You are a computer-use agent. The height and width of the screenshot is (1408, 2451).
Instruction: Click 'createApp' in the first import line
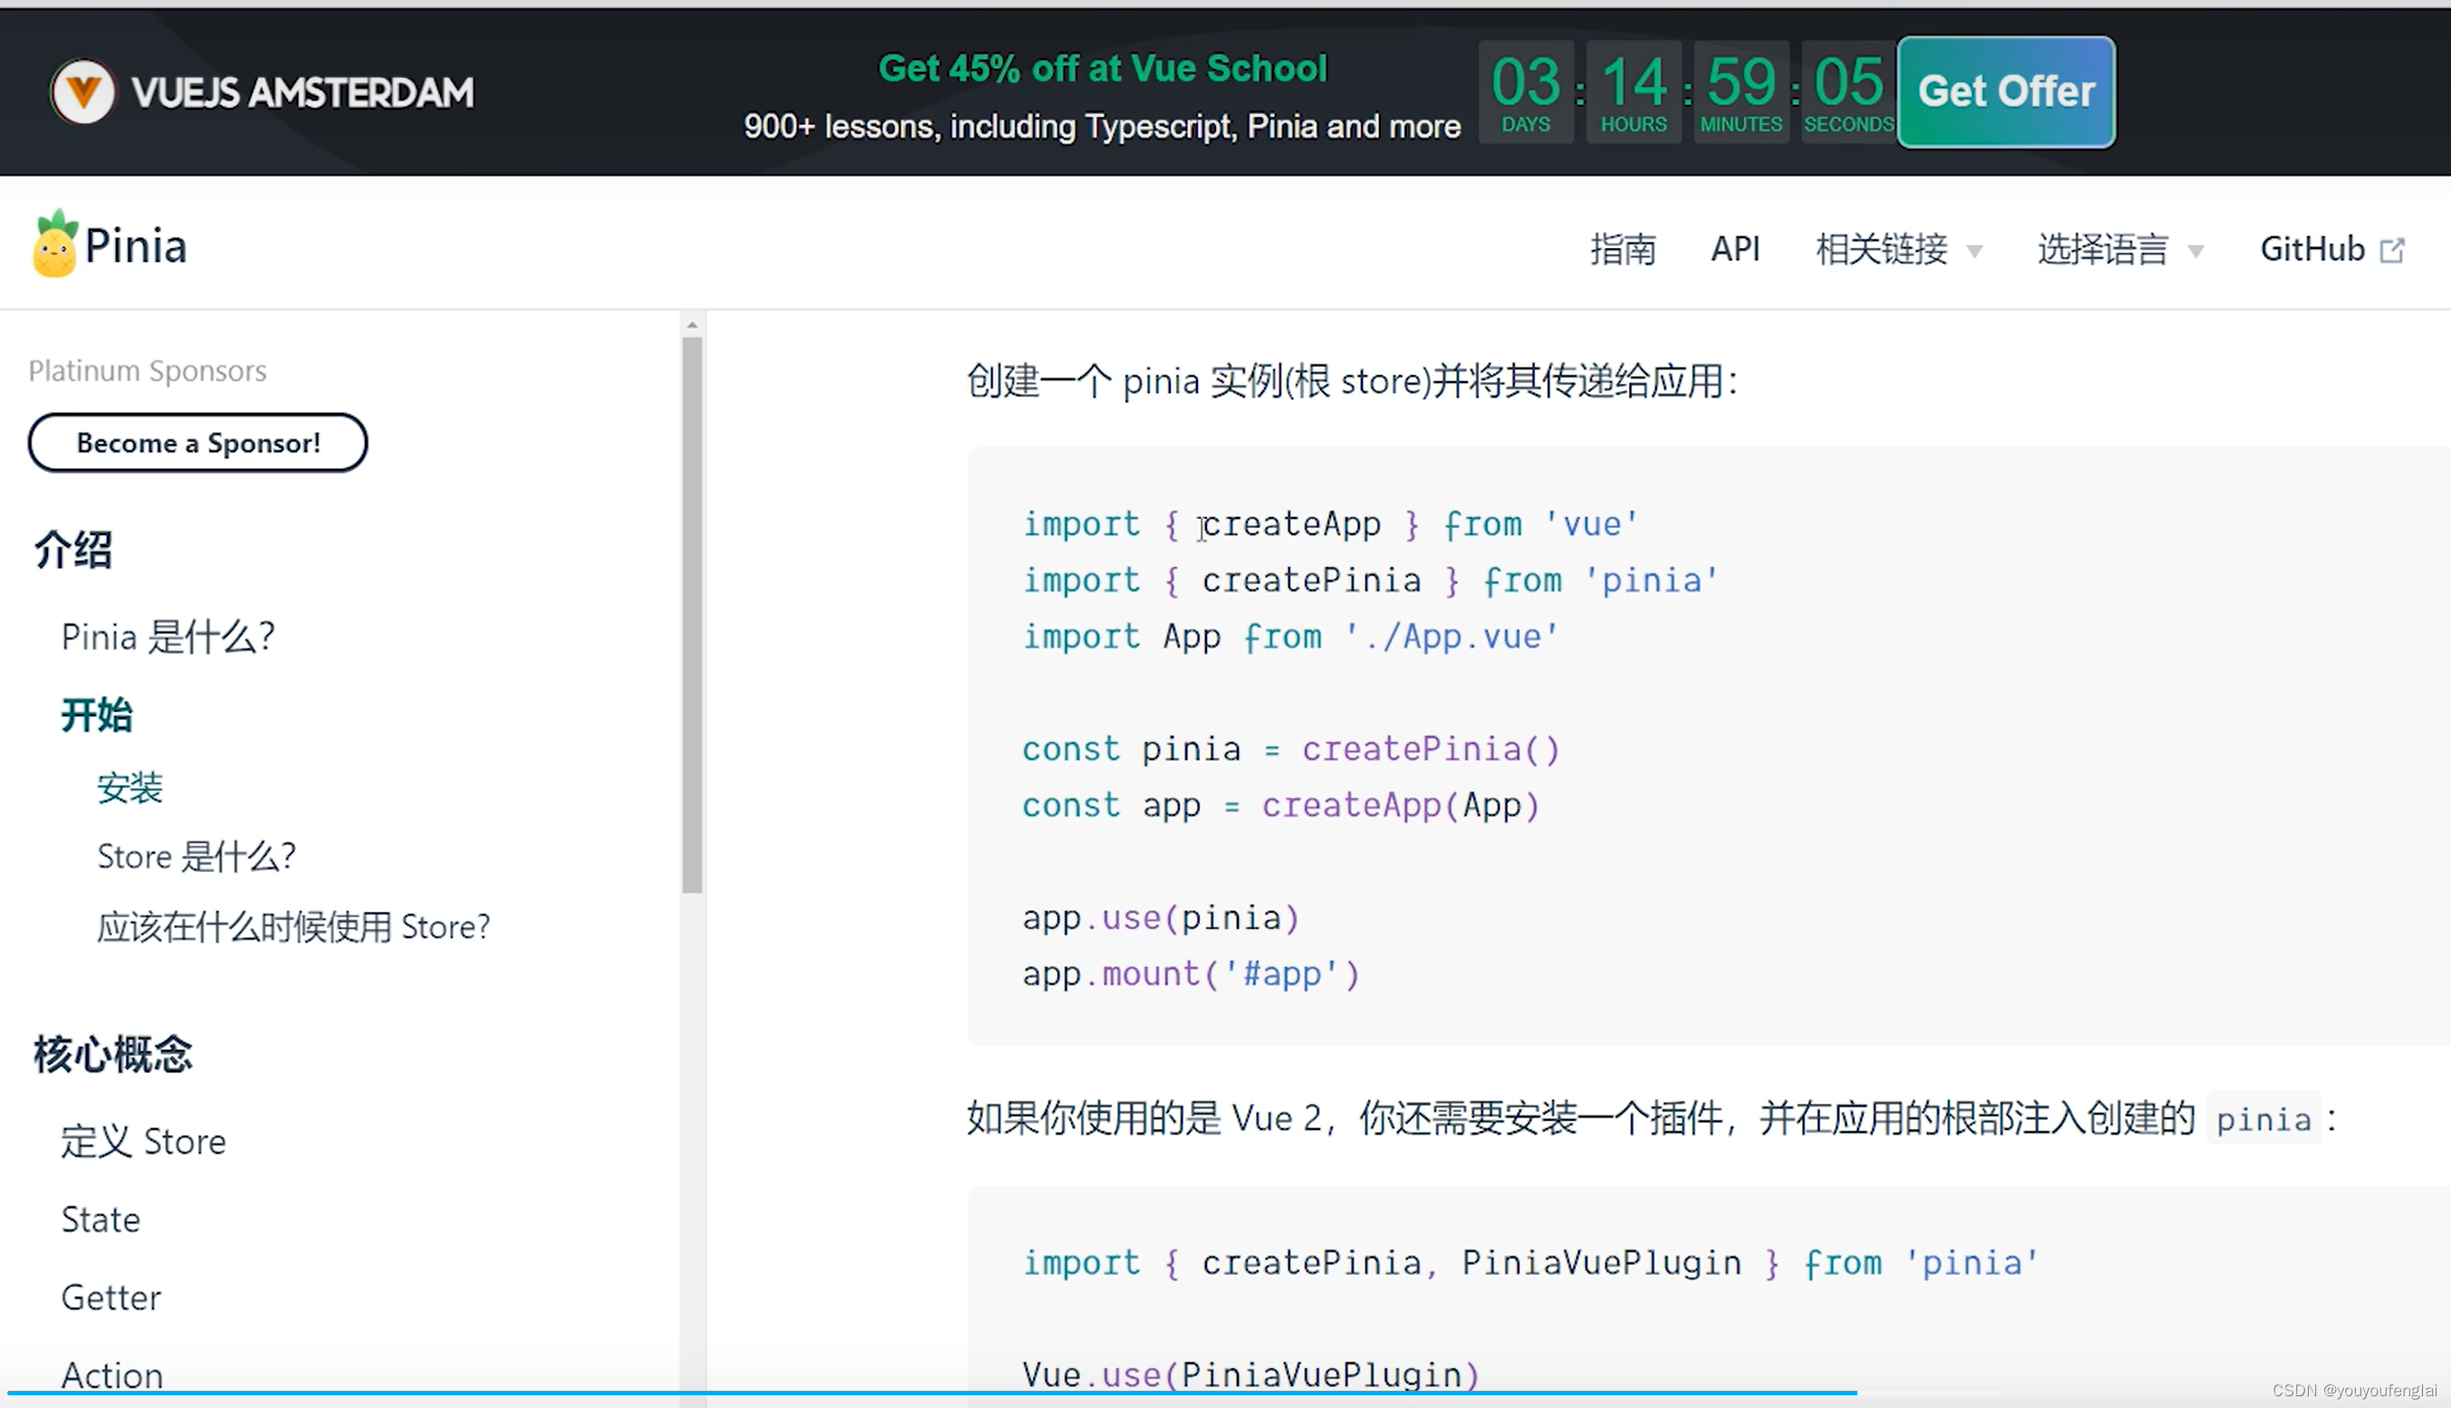[x=1292, y=524]
